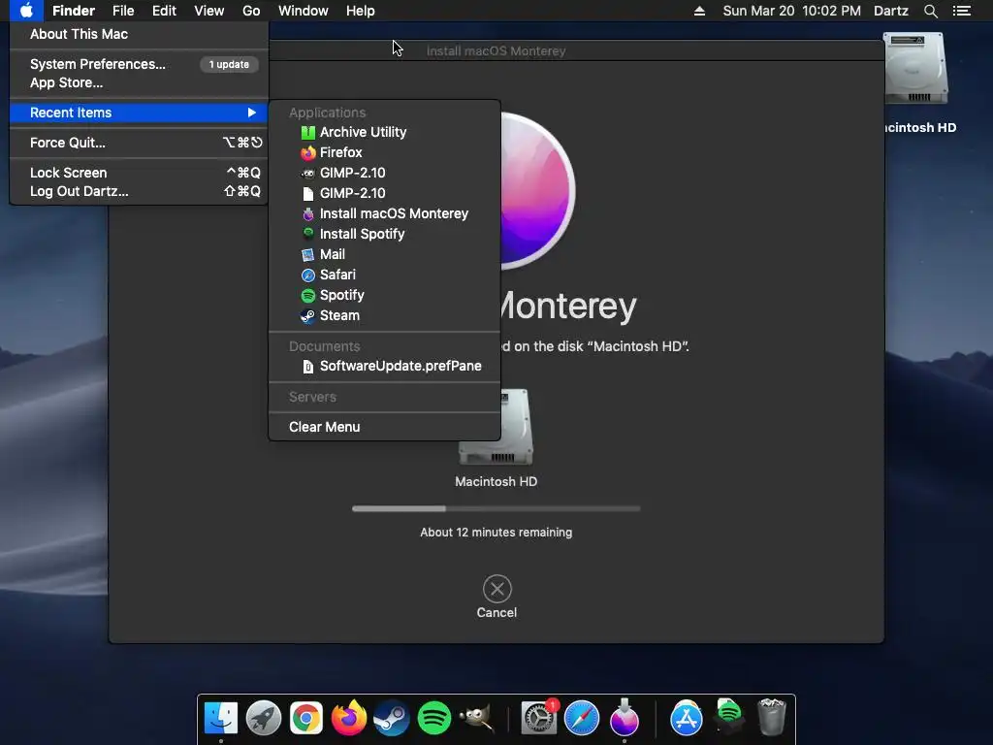The image size is (993, 745).
Task: Open the Window menu
Action: click(x=304, y=11)
